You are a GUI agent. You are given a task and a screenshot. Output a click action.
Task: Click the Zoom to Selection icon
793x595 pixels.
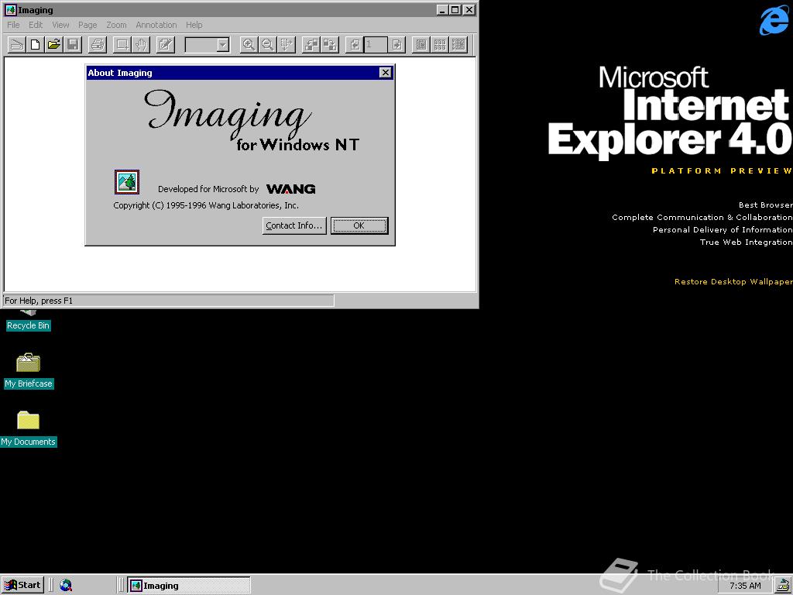coord(287,44)
